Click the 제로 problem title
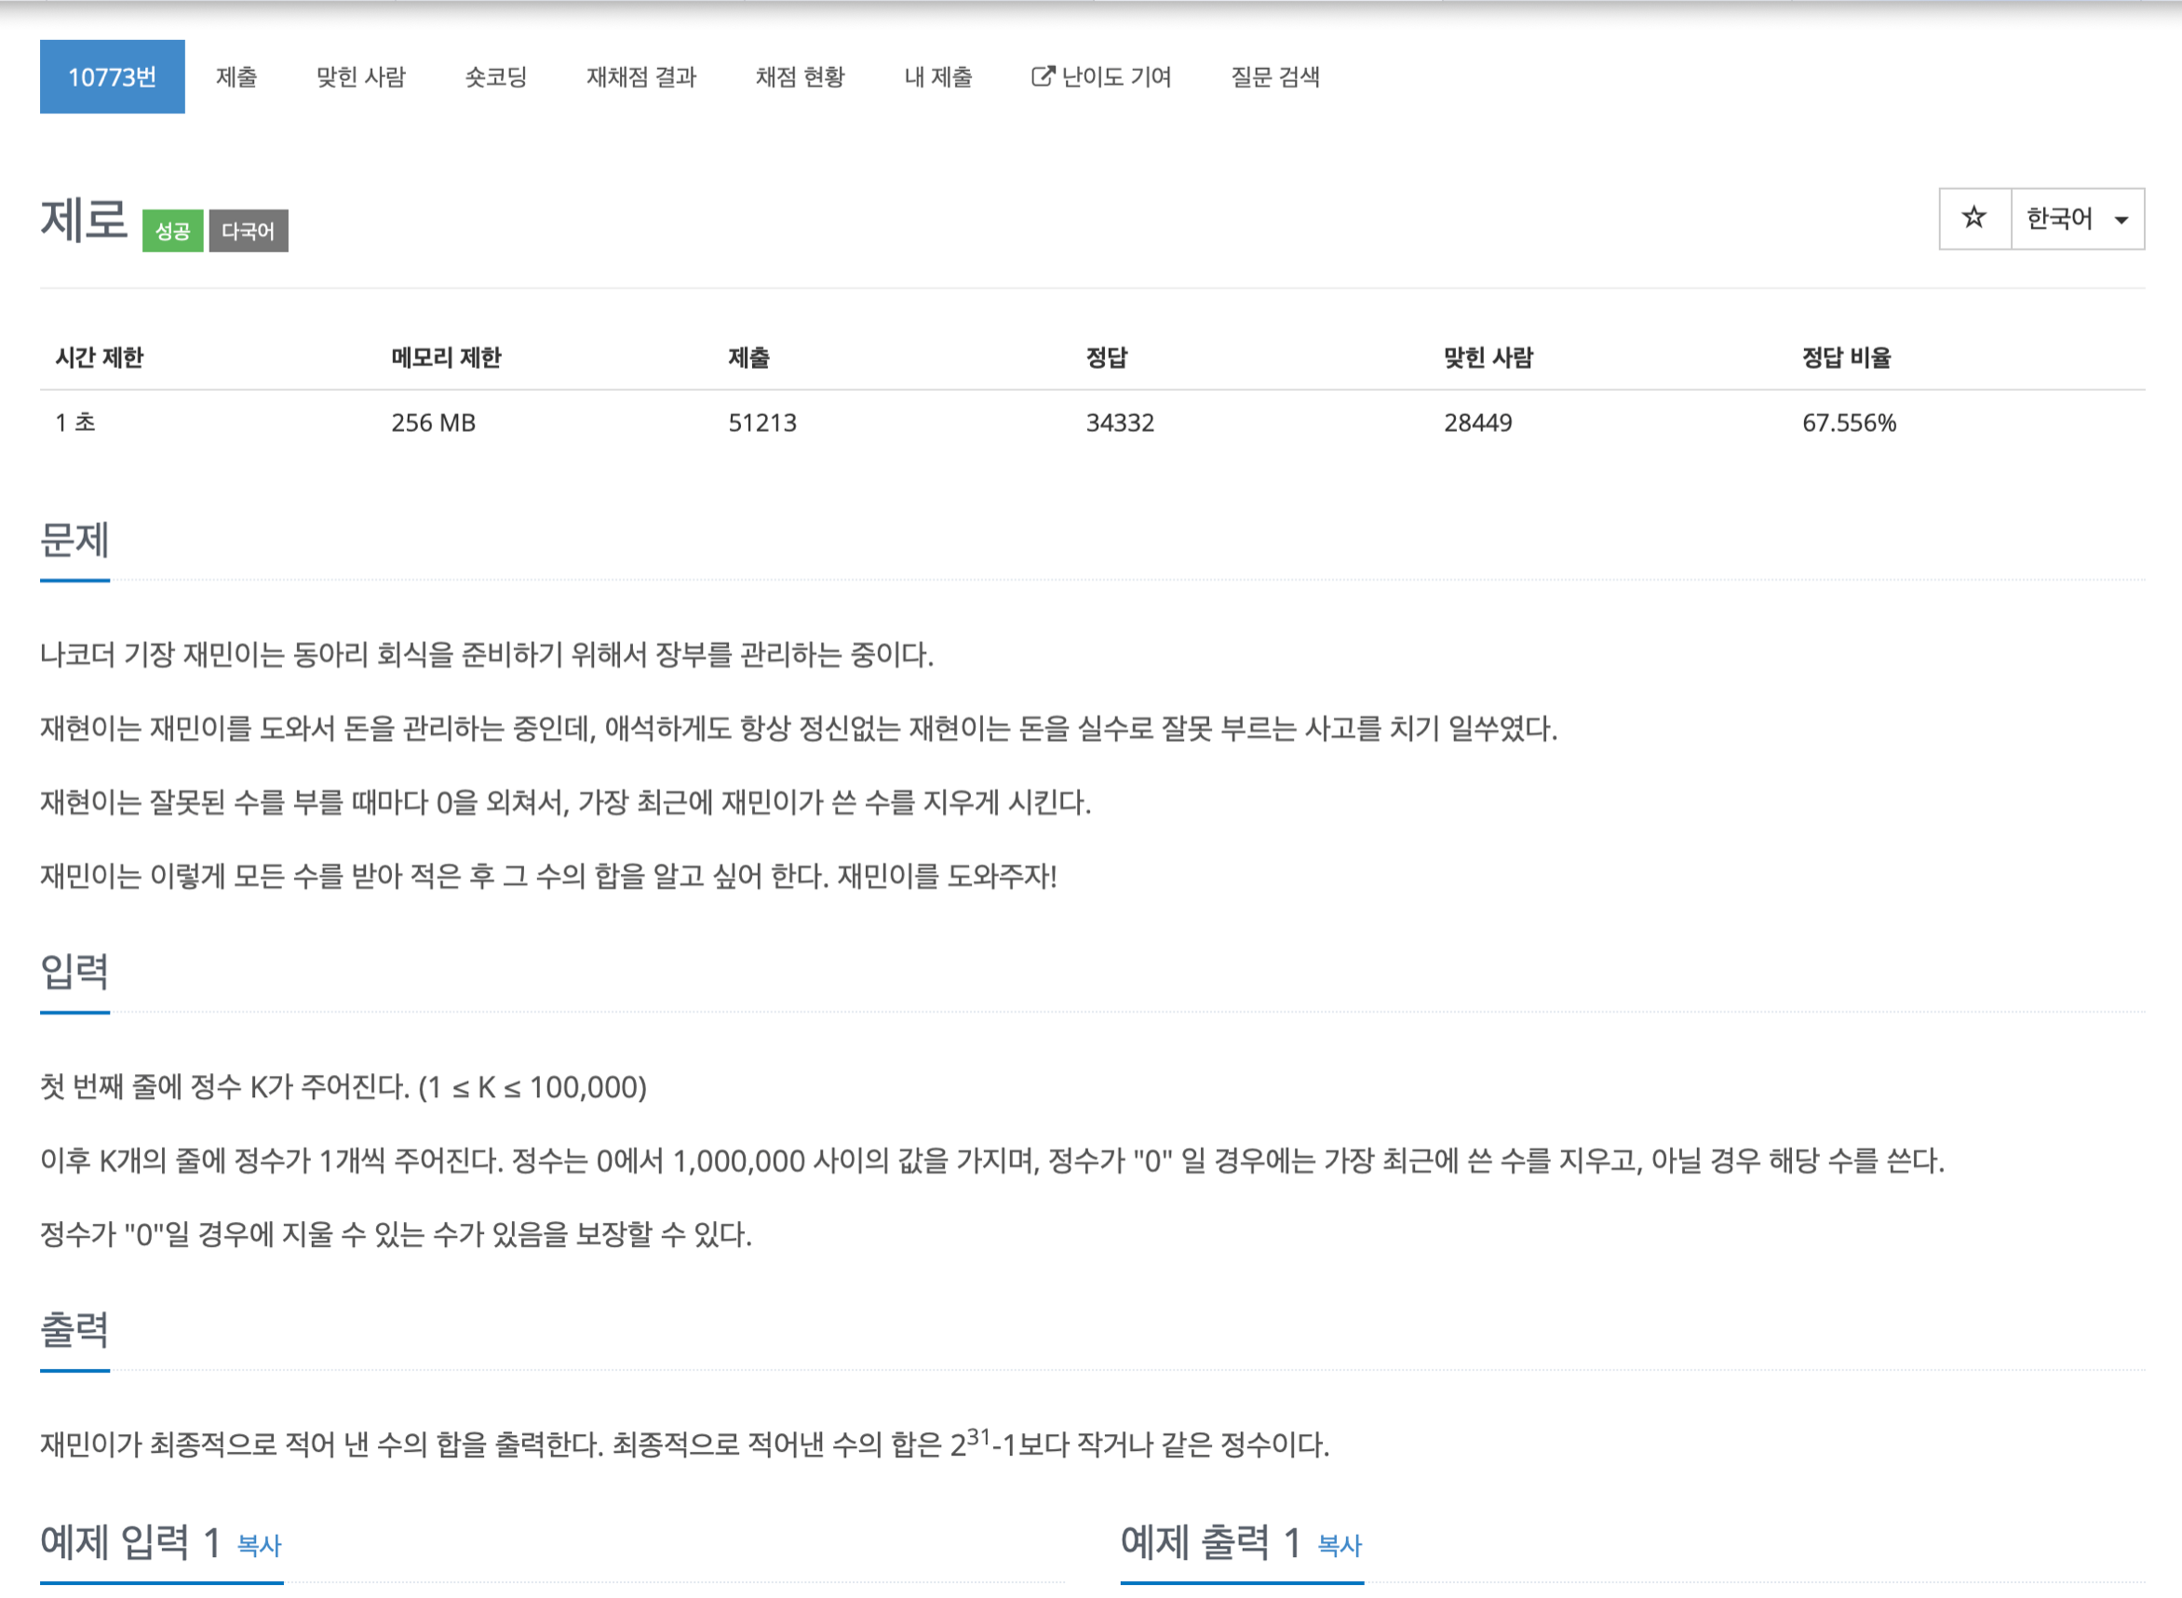The width and height of the screenshot is (2182, 1598). click(x=83, y=219)
